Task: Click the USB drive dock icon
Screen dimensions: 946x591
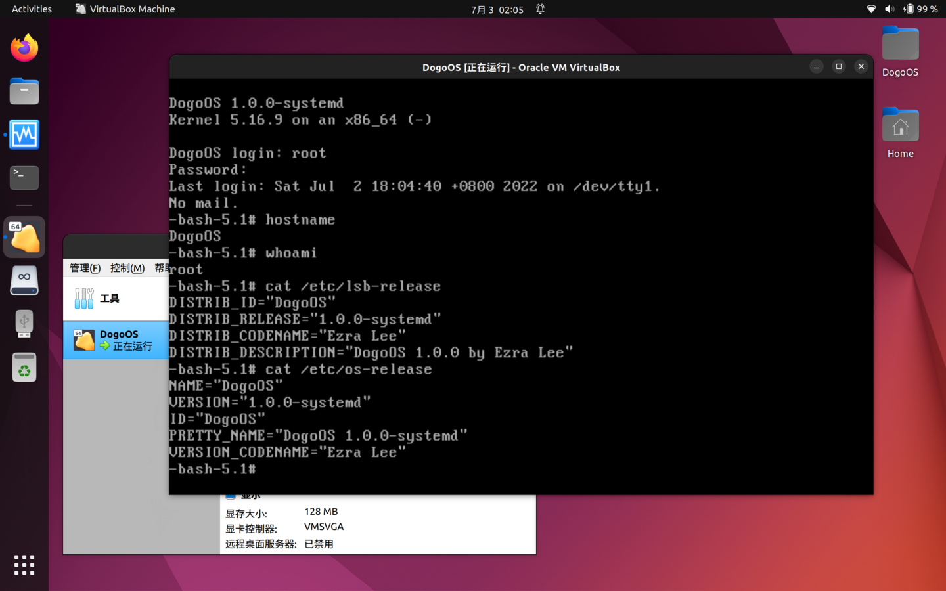Action: click(x=24, y=323)
